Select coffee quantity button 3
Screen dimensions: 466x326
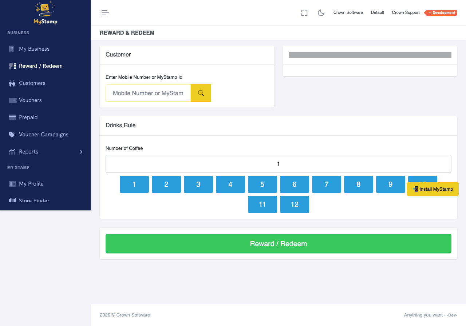198,184
